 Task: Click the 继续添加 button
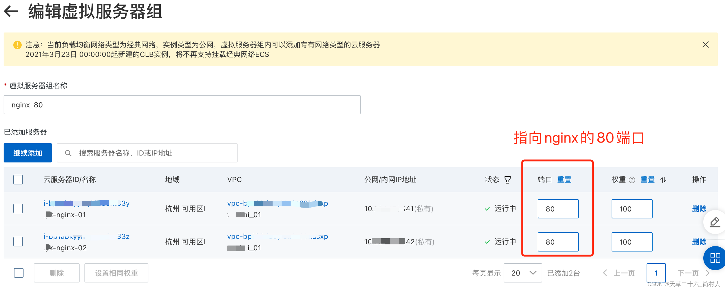tap(28, 153)
